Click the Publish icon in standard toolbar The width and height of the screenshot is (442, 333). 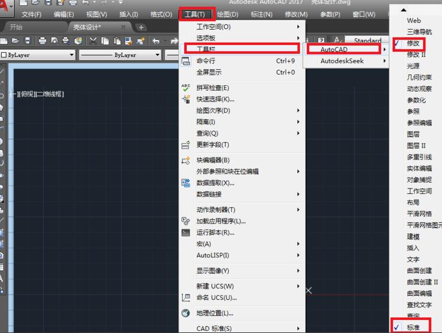[66, 41]
